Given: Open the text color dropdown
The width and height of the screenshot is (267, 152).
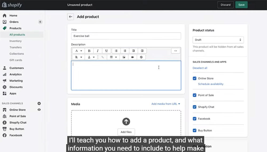Looking at the screenshot, I should point(91,57).
